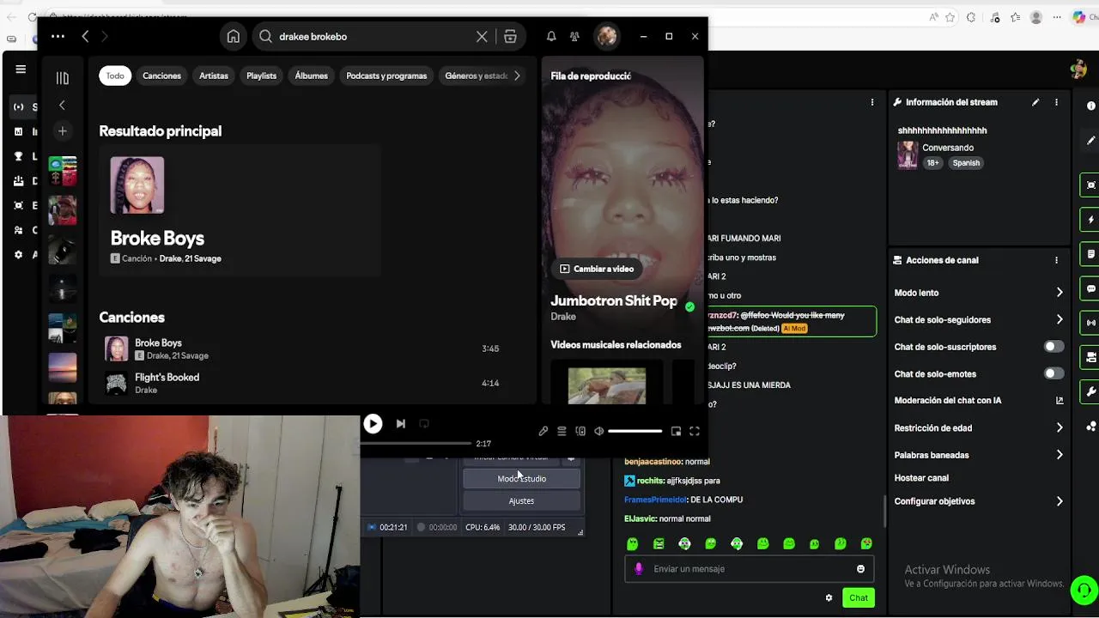1099x618 pixels.
Task: Open Drake artist under now playing
Action: tap(563, 317)
